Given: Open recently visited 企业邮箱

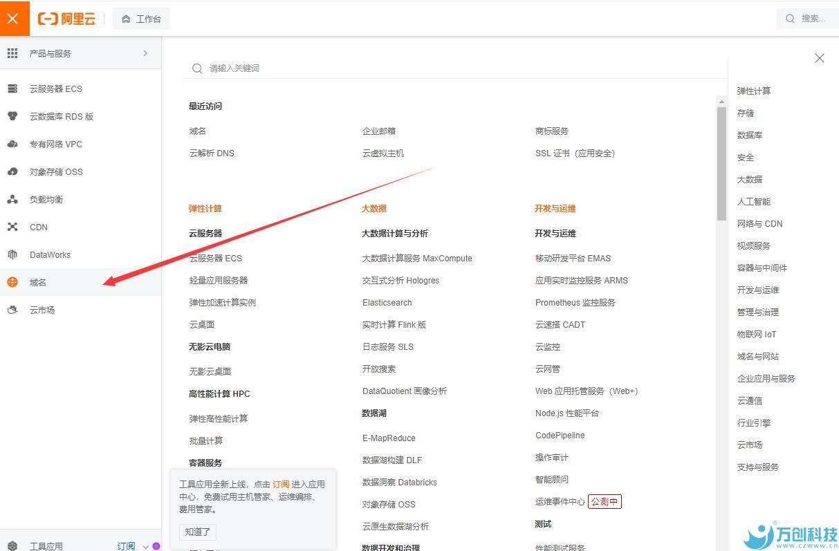Looking at the screenshot, I should [379, 131].
